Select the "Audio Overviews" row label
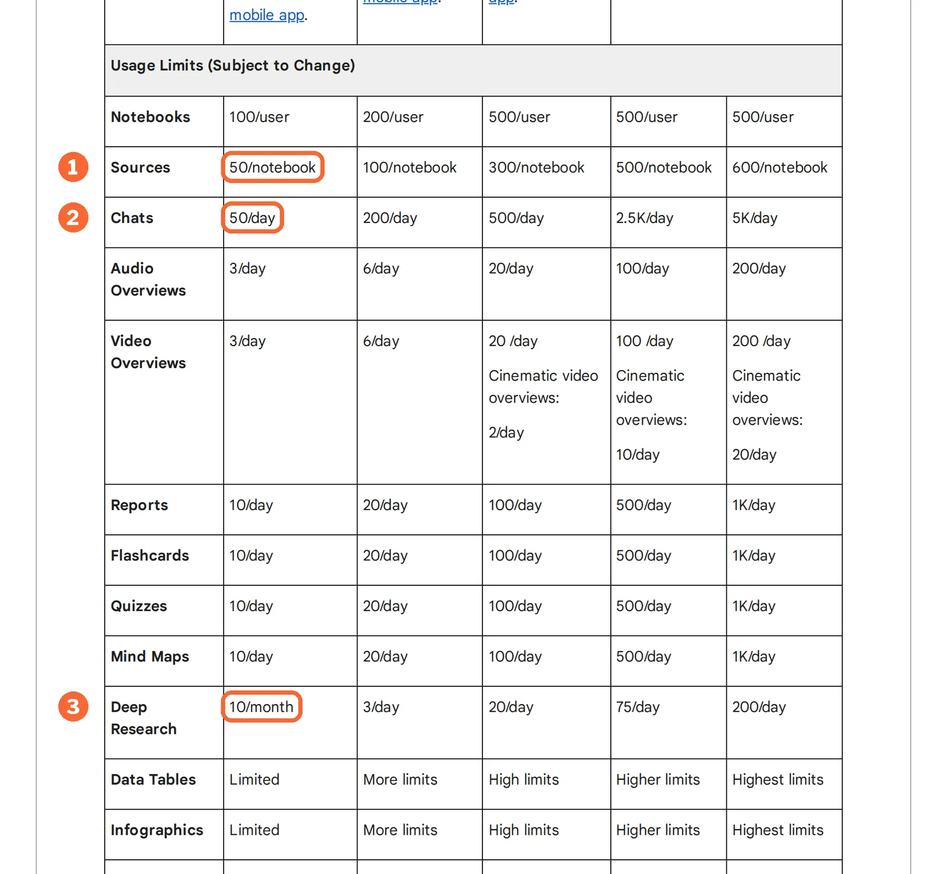 click(x=148, y=279)
